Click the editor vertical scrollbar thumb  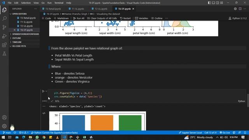click(x=248, y=100)
